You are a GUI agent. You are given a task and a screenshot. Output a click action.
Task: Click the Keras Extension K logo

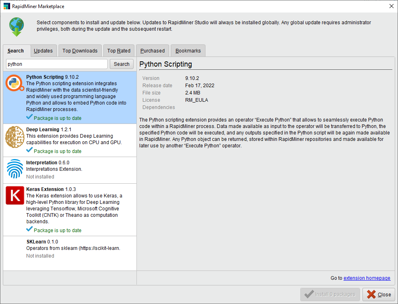tap(15, 195)
